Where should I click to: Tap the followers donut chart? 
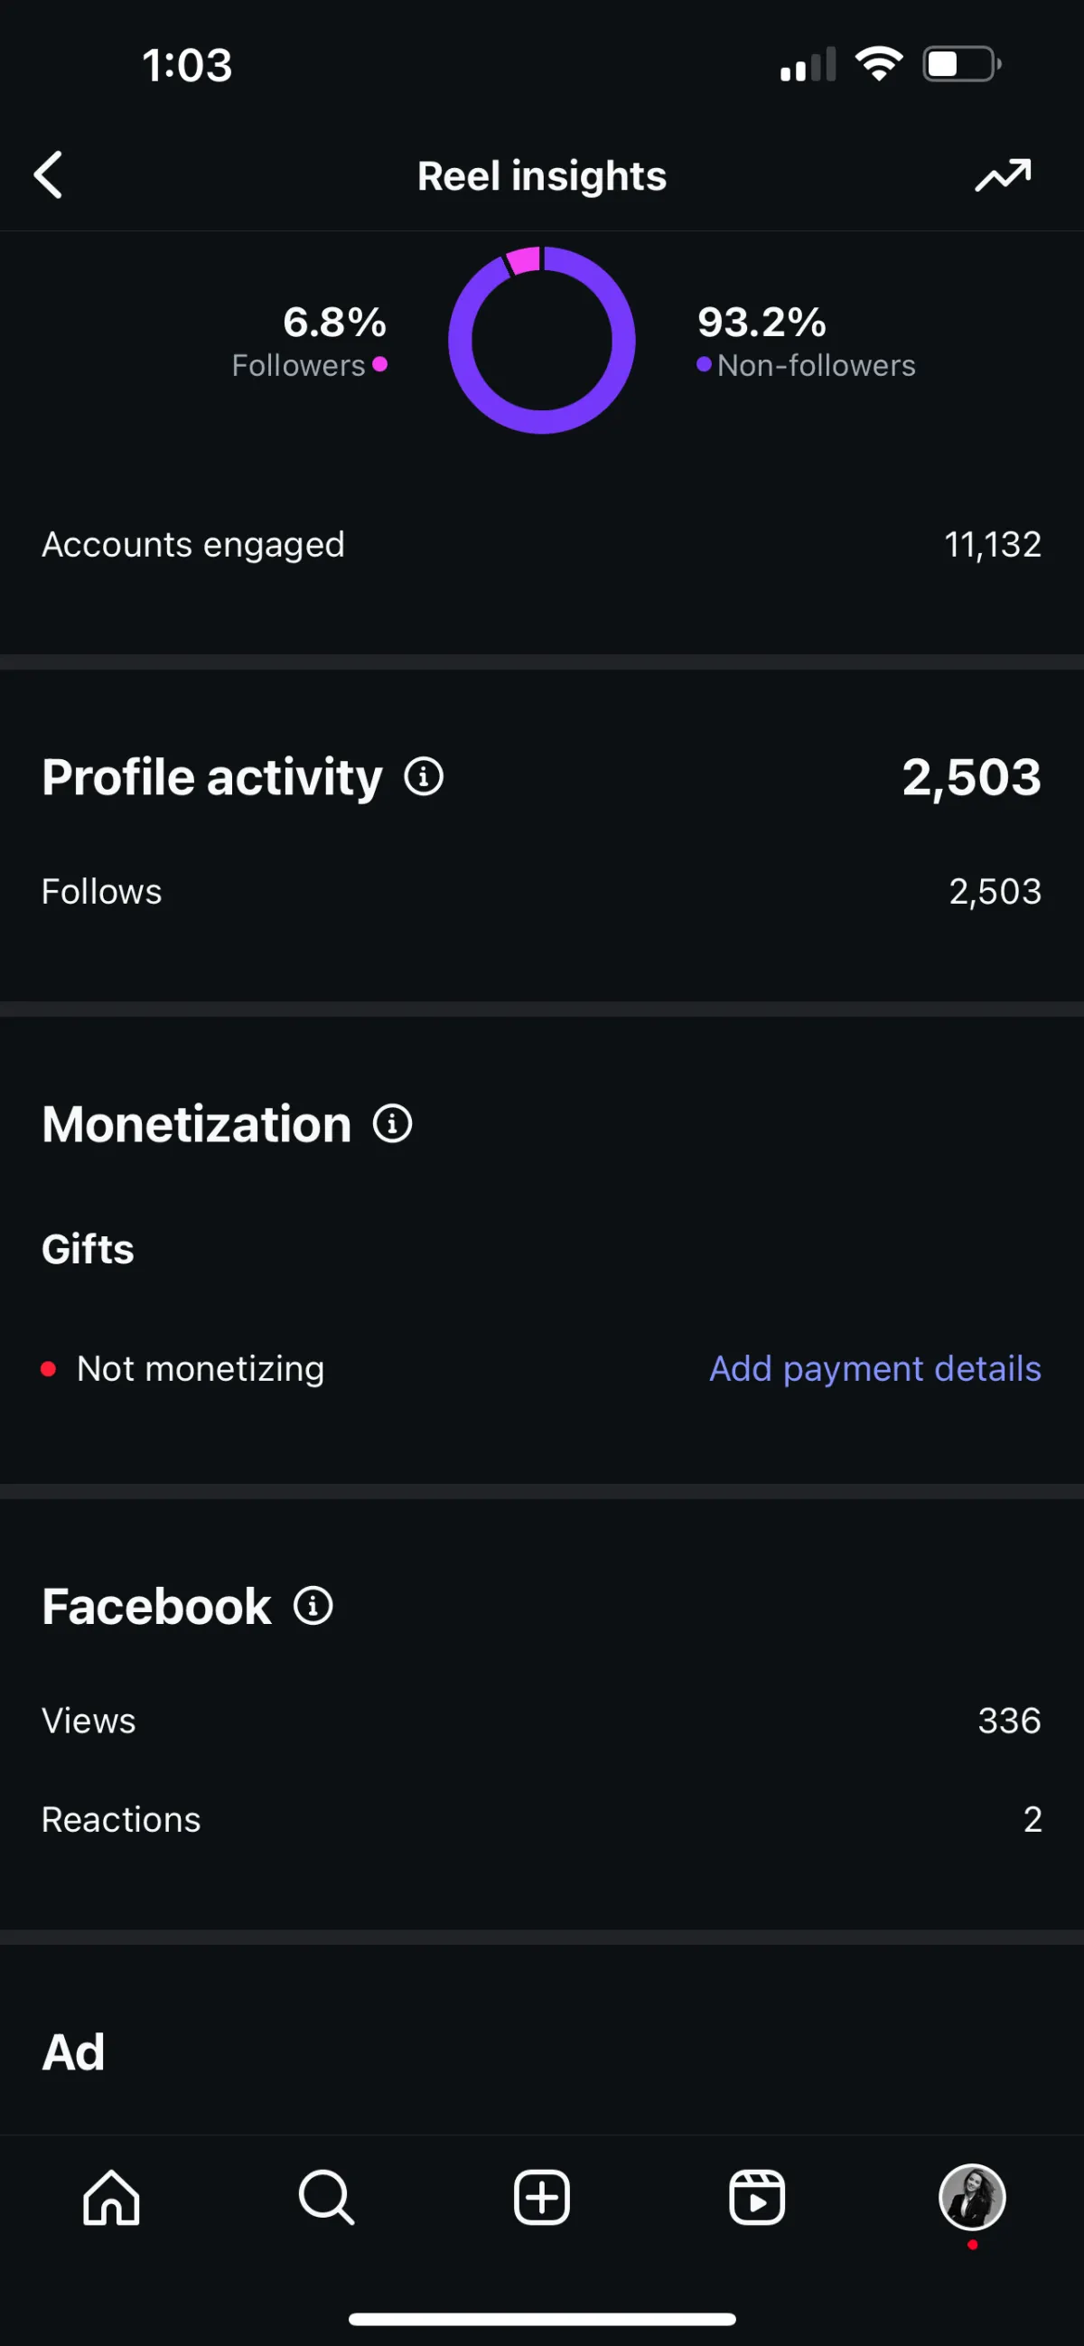point(541,341)
